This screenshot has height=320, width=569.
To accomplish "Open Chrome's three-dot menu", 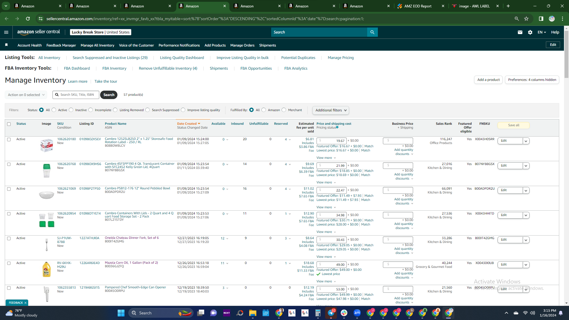I will [x=562, y=19].
